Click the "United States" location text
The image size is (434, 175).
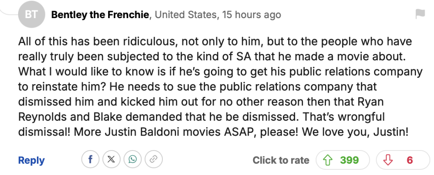point(186,15)
